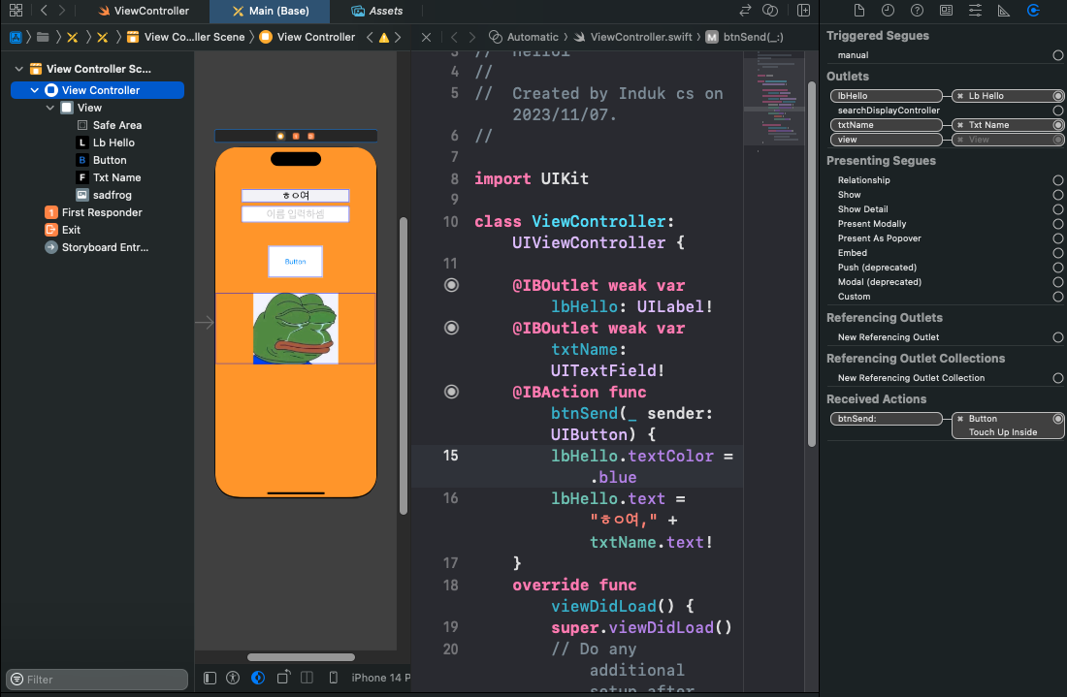The image size is (1067, 697).
Task: Click the ViewController.swift breadcrumb
Action: click(x=632, y=37)
